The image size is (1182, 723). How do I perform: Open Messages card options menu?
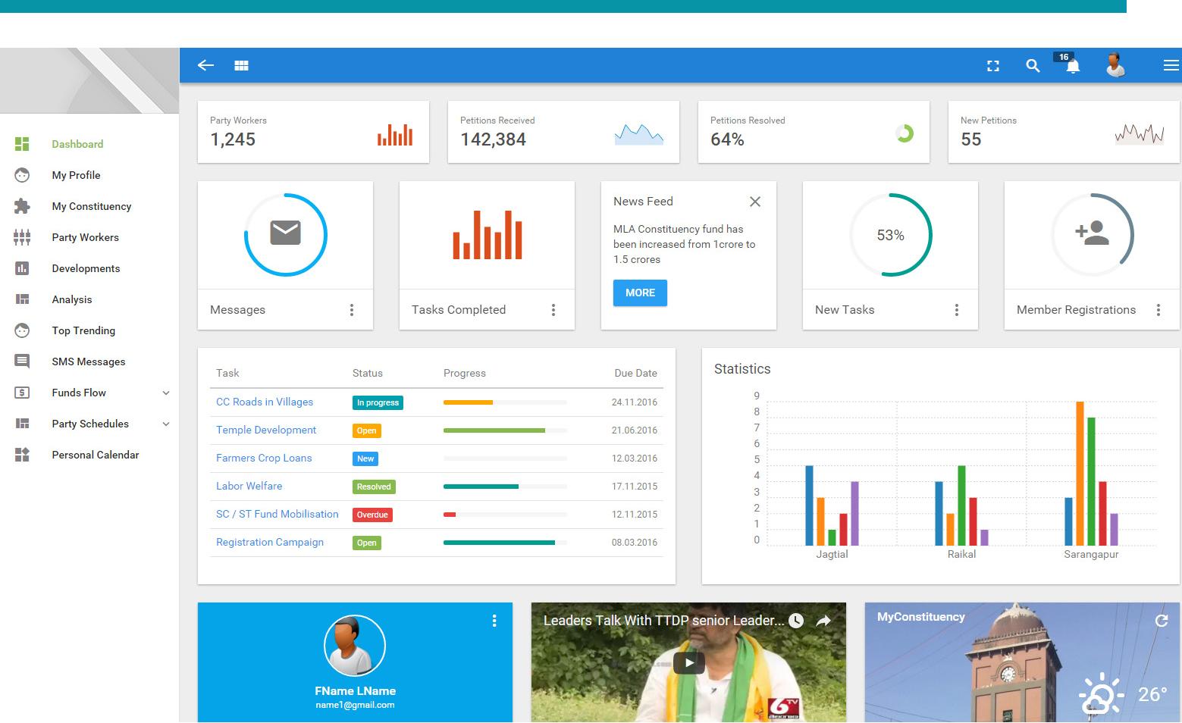[352, 310]
